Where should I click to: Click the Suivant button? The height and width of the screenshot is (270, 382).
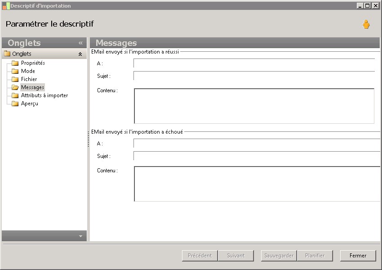(235, 256)
